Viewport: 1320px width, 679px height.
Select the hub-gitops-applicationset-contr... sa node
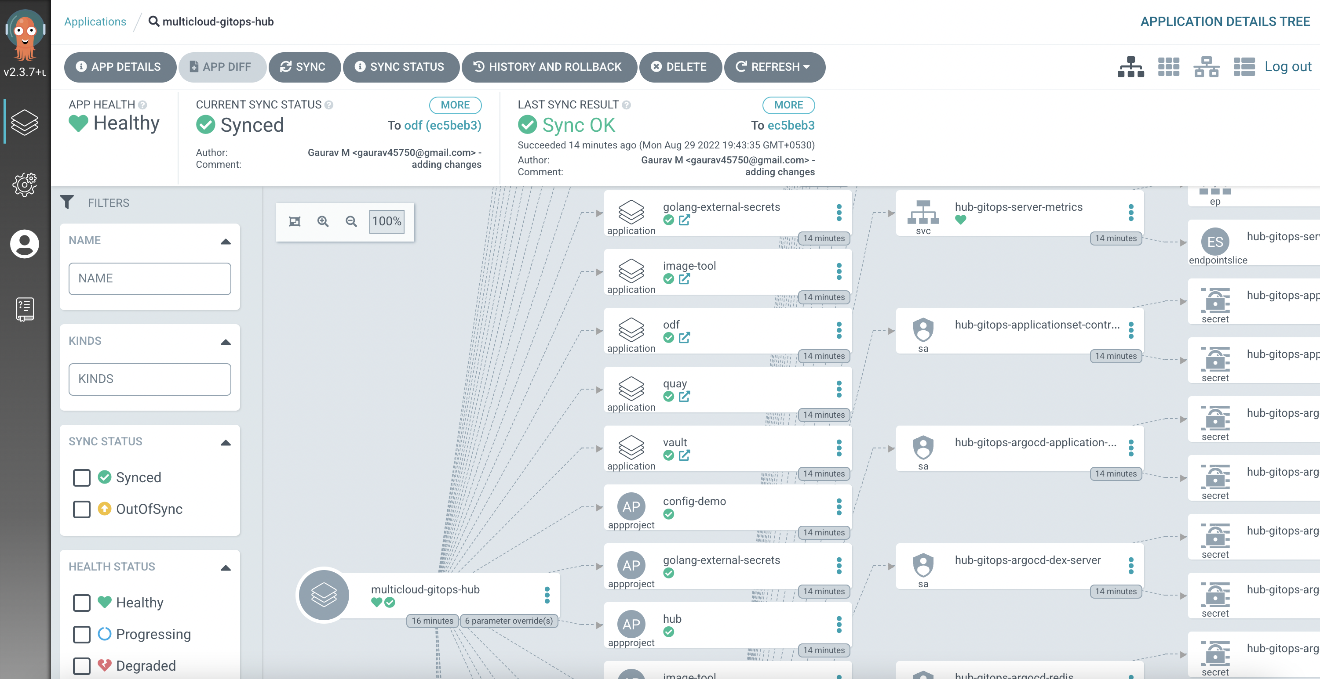1020,331
